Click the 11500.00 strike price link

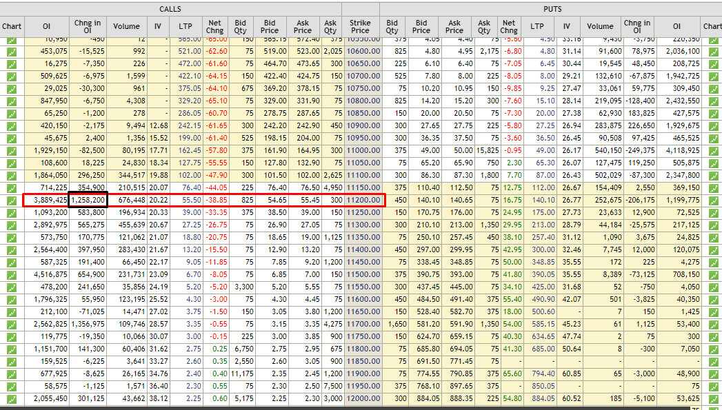(363, 275)
